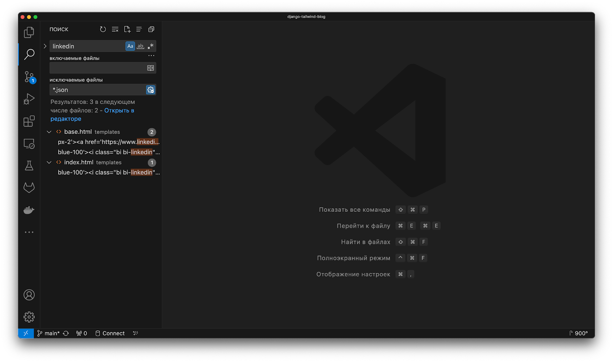Click the Connect status bar button

coord(110,333)
